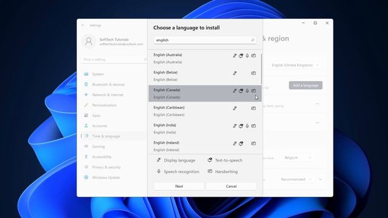
Task: Select English (India) language entry
Action: pos(205,128)
